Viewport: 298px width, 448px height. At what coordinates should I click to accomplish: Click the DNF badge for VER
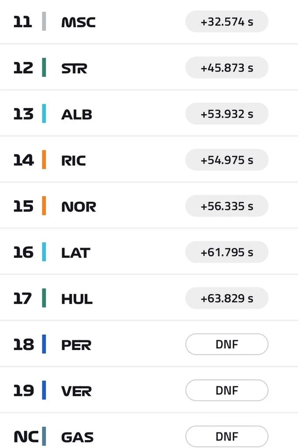tap(227, 390)
